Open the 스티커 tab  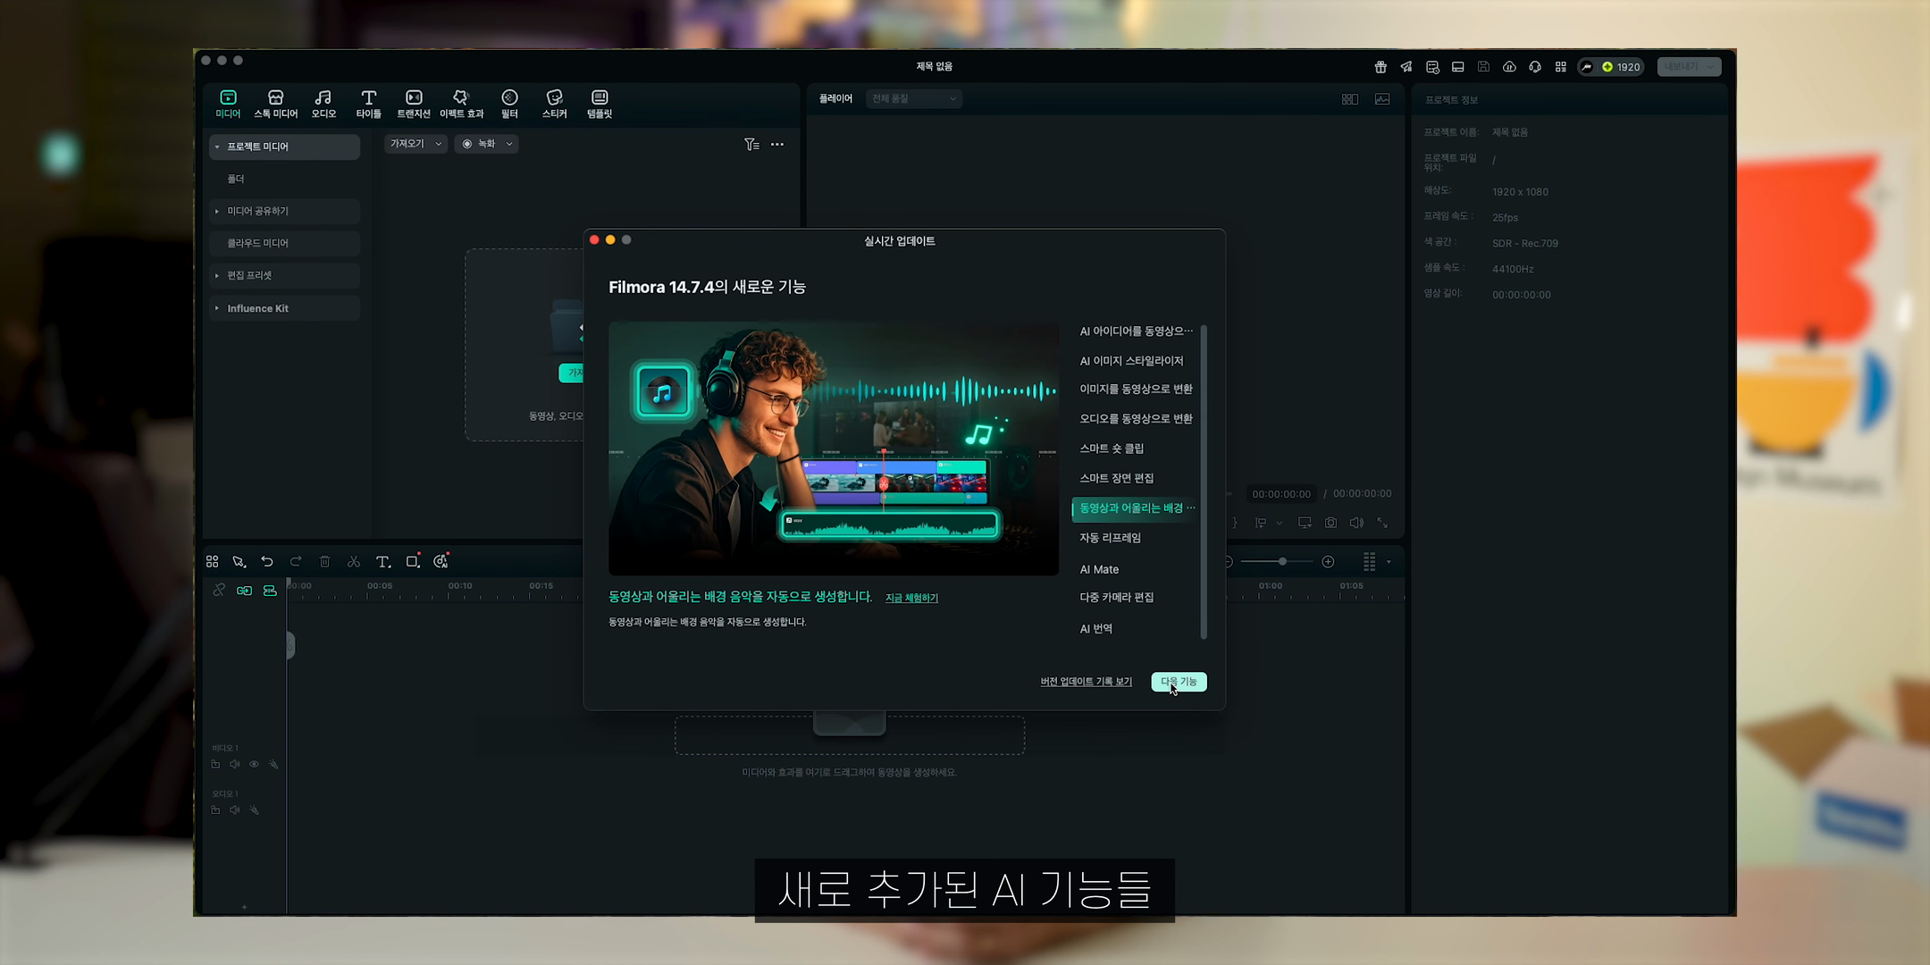554,104
